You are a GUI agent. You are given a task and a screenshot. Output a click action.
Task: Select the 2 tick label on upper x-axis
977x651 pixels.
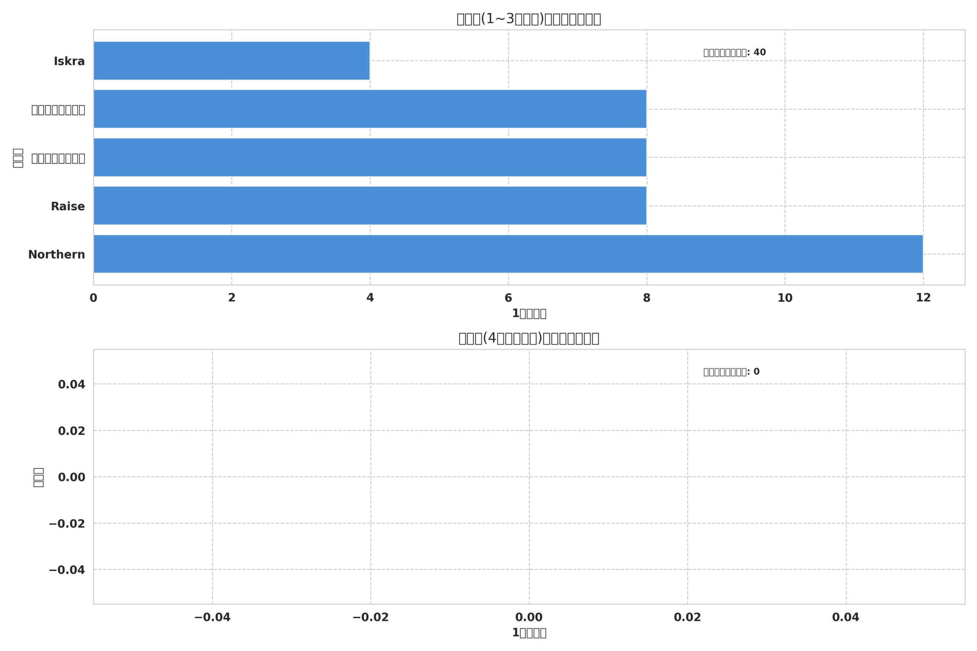point(232,298)
